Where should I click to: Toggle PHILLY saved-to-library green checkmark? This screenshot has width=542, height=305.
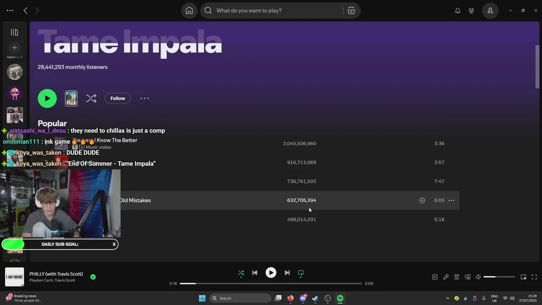click(93, 277)
